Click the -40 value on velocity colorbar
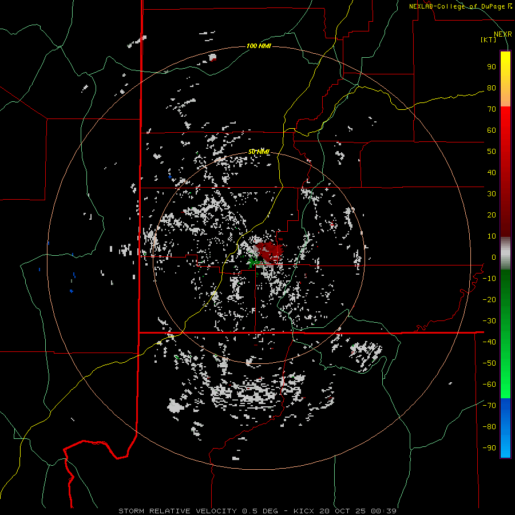515x515 pixels. tap(489, 342)
